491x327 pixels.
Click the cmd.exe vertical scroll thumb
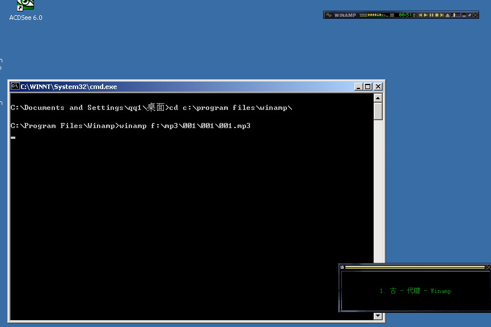pos(378,111)
